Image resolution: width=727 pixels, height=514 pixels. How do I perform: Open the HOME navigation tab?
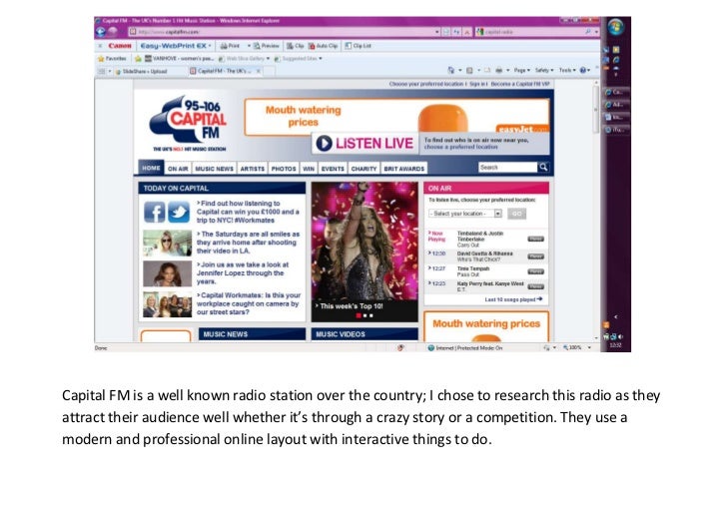pos(151,168)
